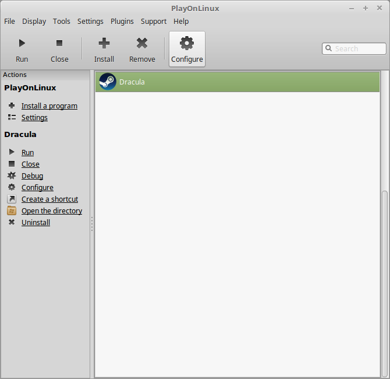Focus the Search input field

354,48
